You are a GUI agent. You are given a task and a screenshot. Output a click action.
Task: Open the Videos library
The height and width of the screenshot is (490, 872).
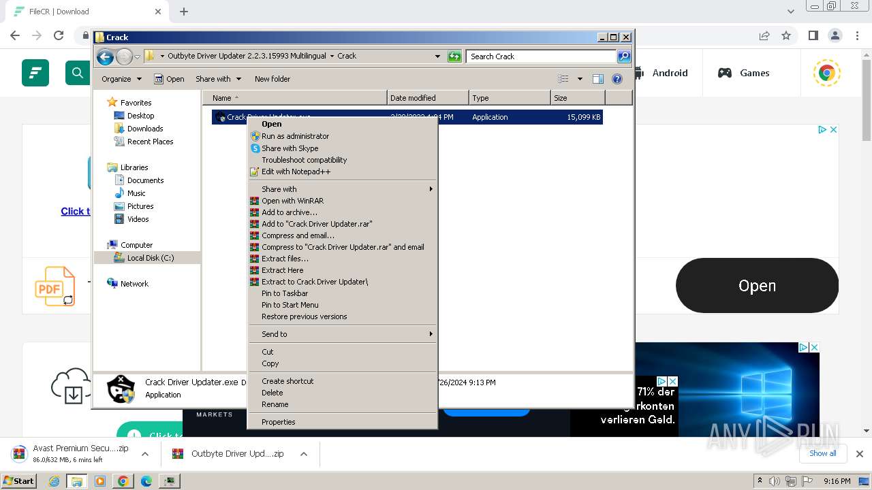138,219
